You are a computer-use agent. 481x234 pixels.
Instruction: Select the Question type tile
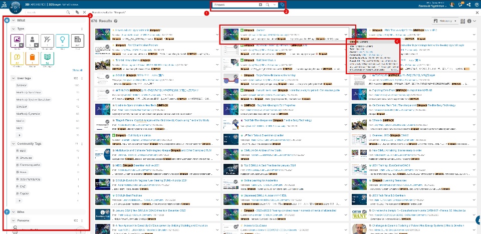(x=17, y=58)
